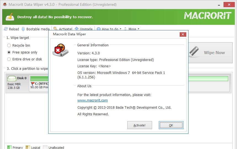Expand the How to do dropdown arrow
This screenshot has height=149, width=237.
click(120, 29)
